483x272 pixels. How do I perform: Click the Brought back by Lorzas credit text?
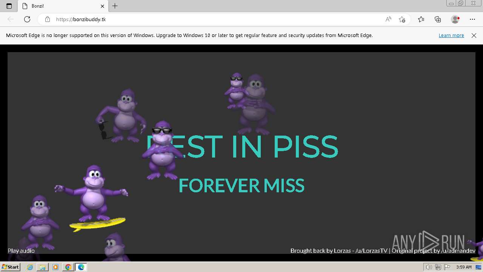[x=339, y=251]
